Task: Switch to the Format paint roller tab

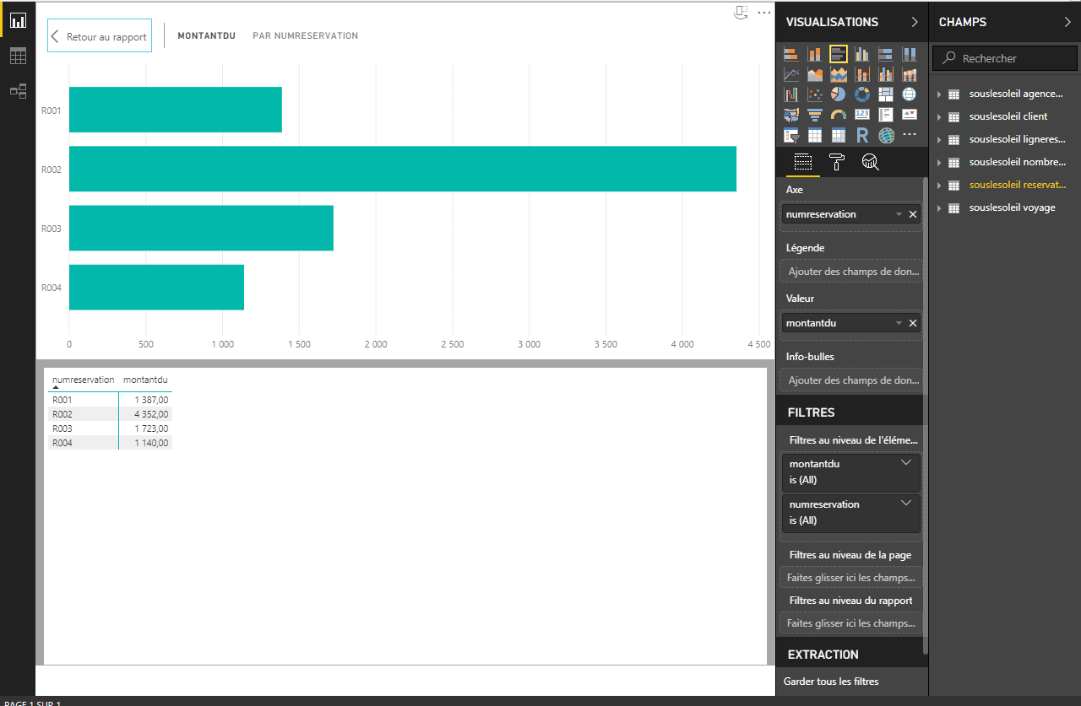Action: (x=837, y=163)
